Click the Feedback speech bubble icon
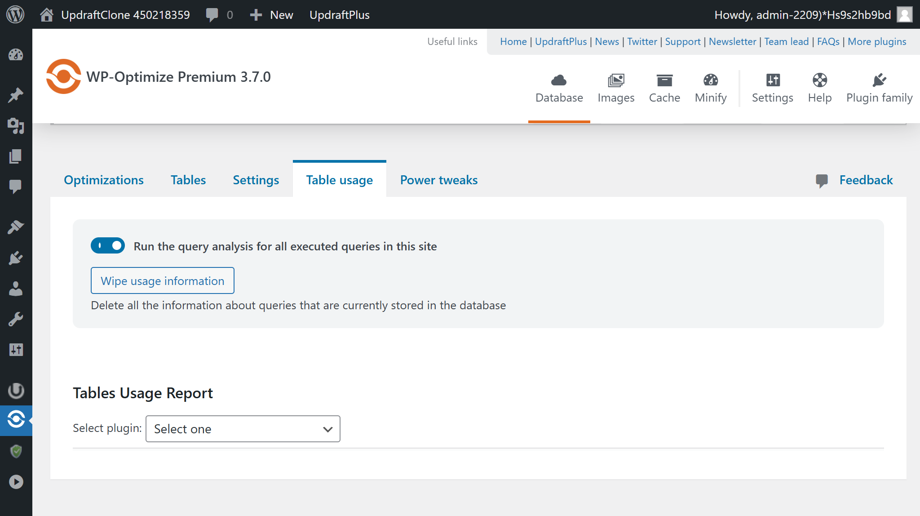 point(821,181)
